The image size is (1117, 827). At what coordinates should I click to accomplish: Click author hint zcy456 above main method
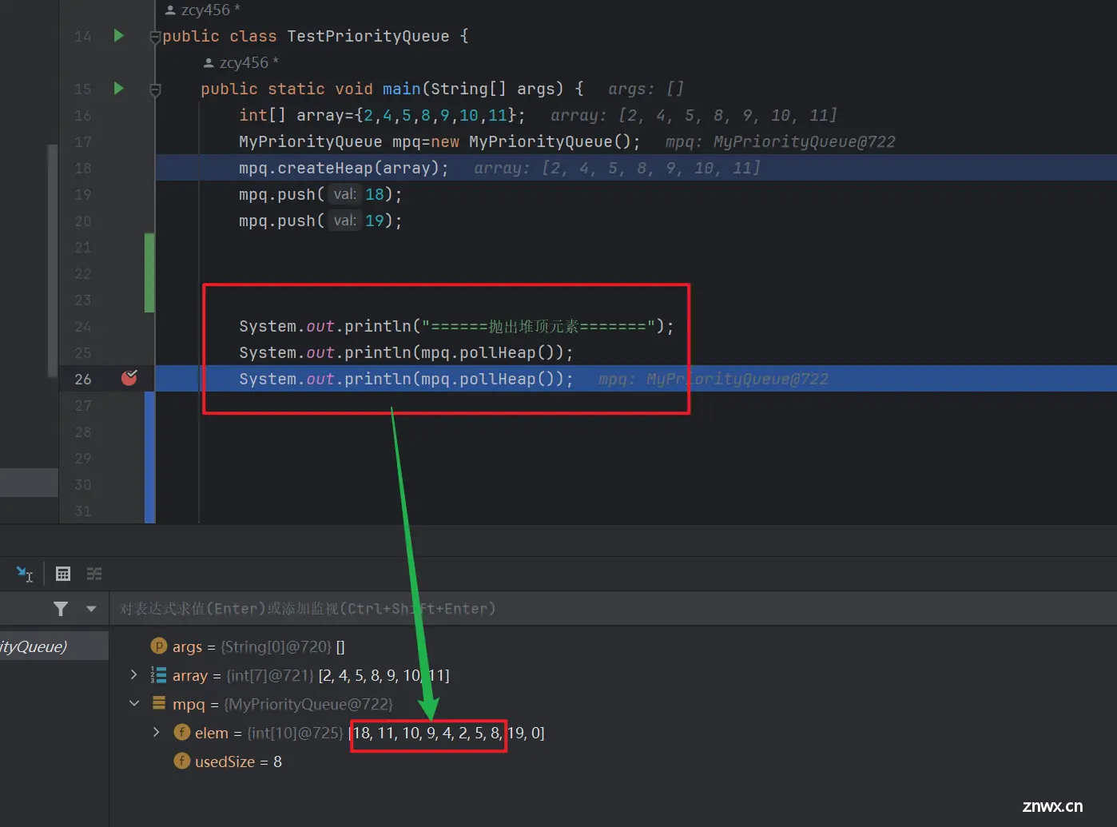(x=241, y=62)
